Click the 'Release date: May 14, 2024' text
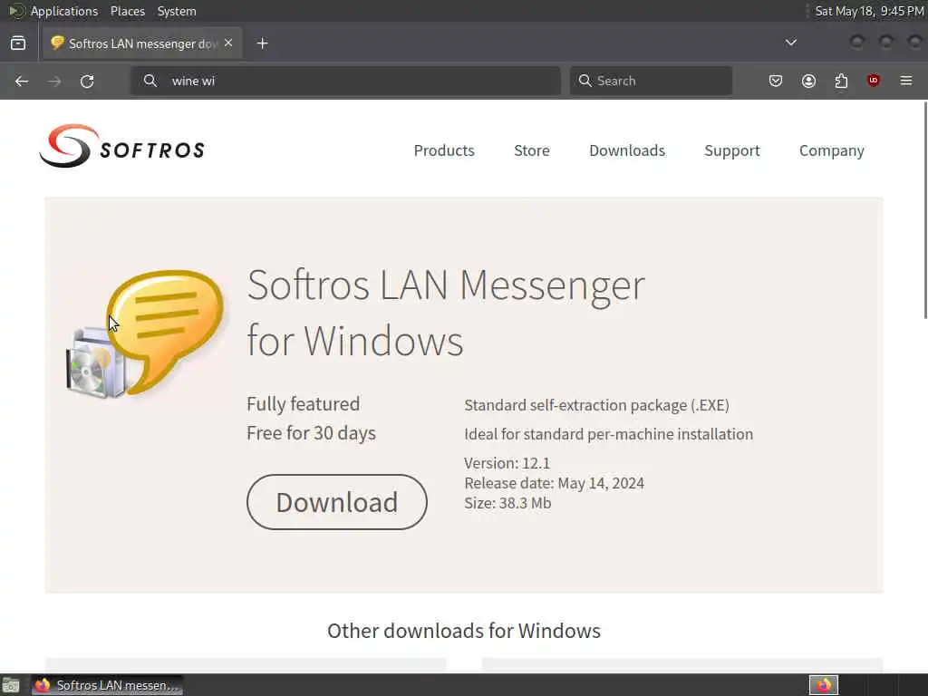928x696 pixels. (x=554, y=483)
